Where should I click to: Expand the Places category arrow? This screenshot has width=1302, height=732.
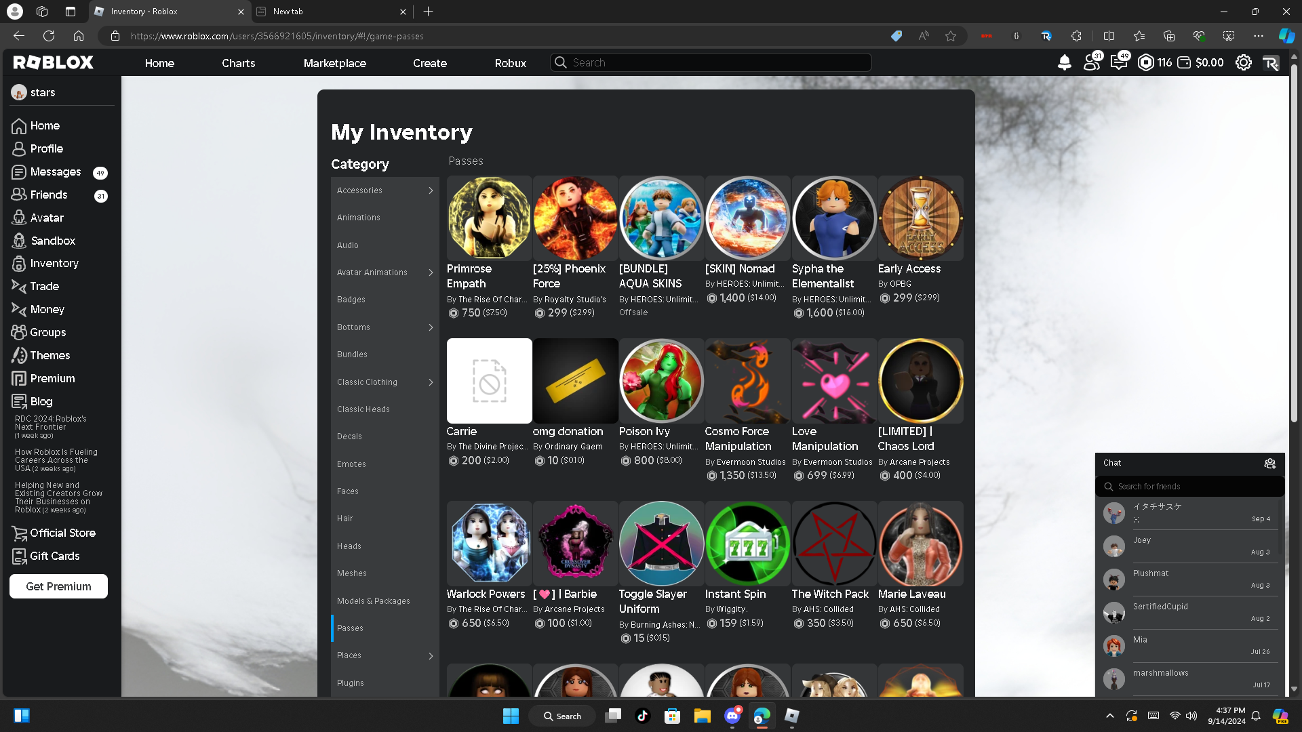pyautogui.click(x=431, y=655)
